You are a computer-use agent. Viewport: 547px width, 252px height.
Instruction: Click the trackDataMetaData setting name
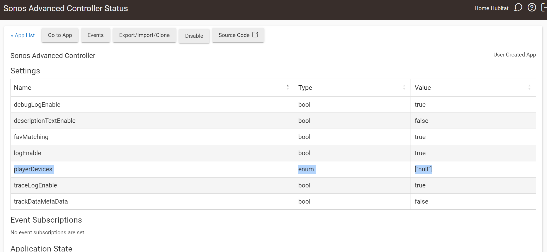[x=41, y=201]
